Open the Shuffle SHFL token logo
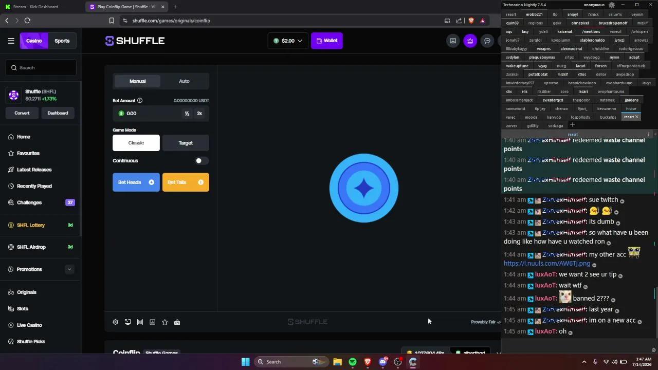 point(14,95)
